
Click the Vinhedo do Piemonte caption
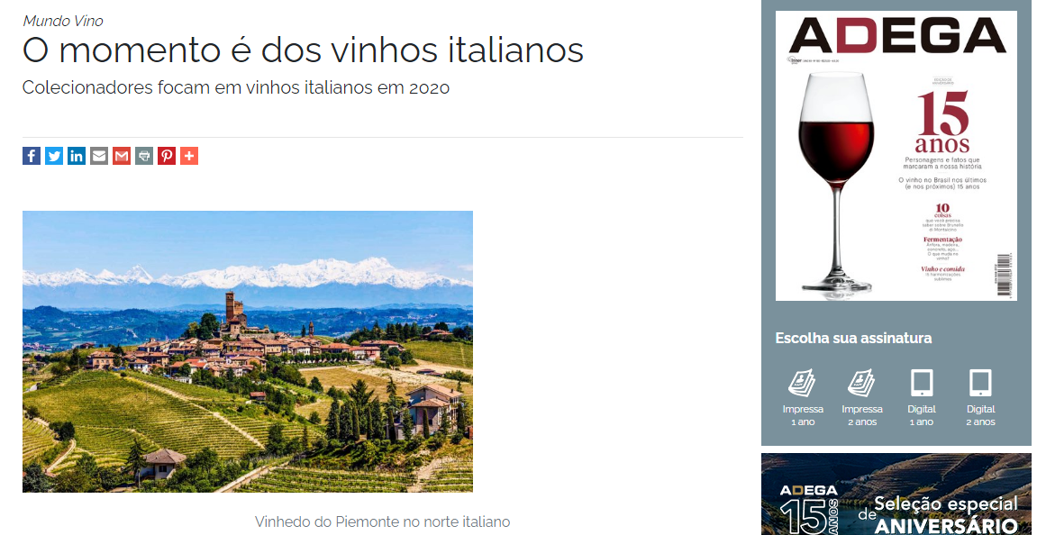click(x=382, y=521)
